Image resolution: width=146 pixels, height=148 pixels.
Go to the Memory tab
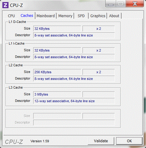pos(65,16)
